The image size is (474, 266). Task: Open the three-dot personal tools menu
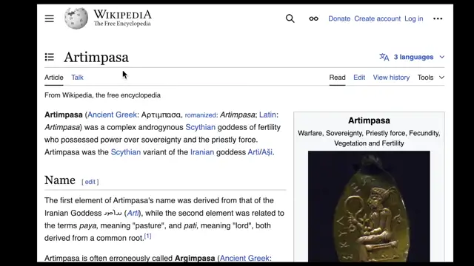point(438,18)
